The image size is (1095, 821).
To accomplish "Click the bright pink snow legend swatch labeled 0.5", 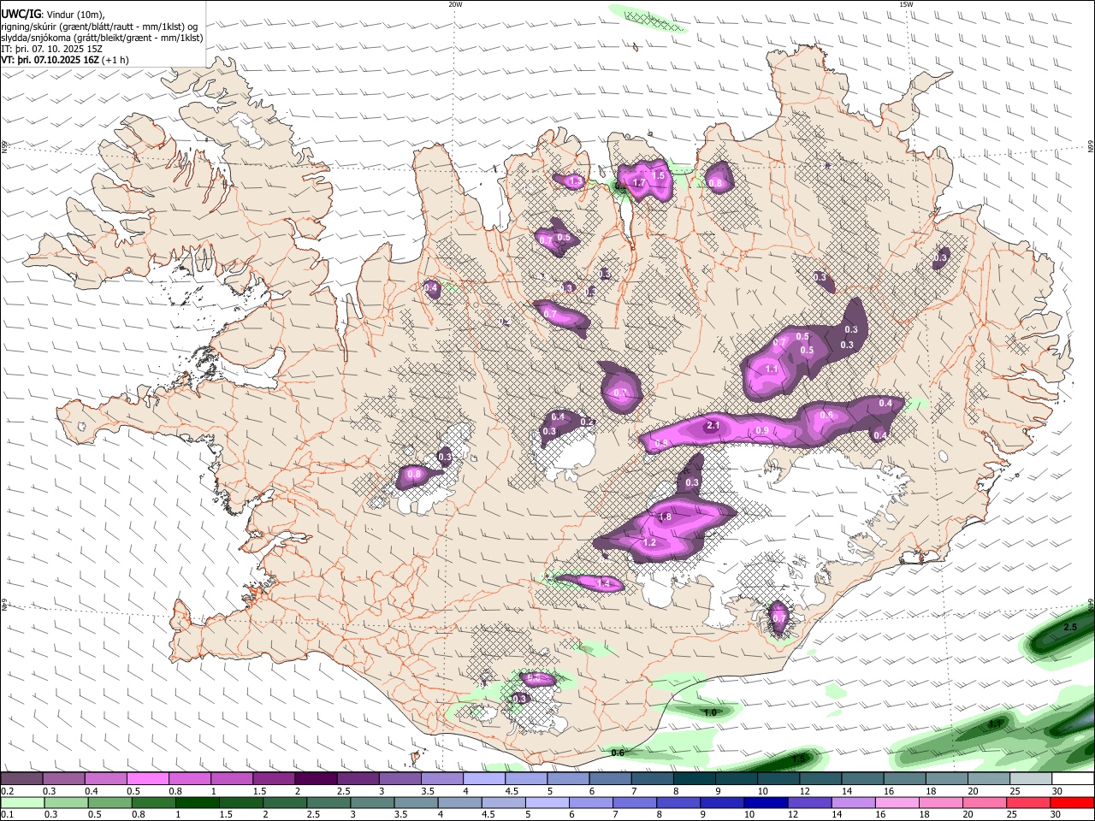I will (147, 779).
